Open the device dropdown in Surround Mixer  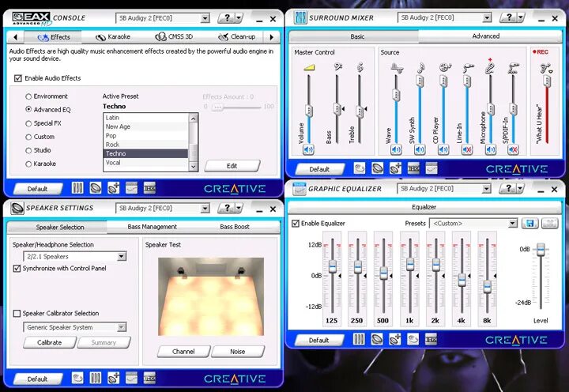tap(488, 17)
